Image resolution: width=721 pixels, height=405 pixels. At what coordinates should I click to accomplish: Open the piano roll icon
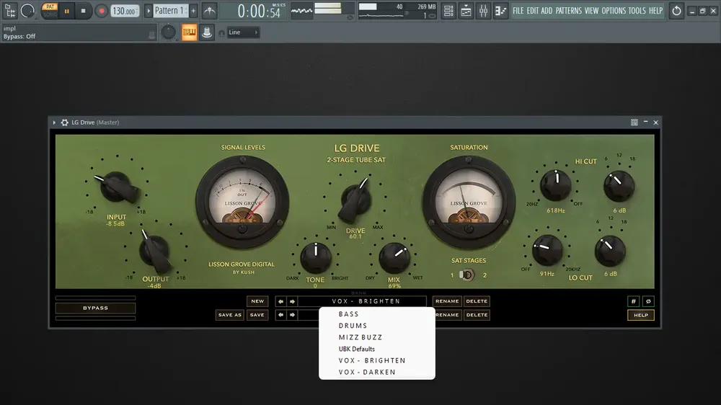501,11
